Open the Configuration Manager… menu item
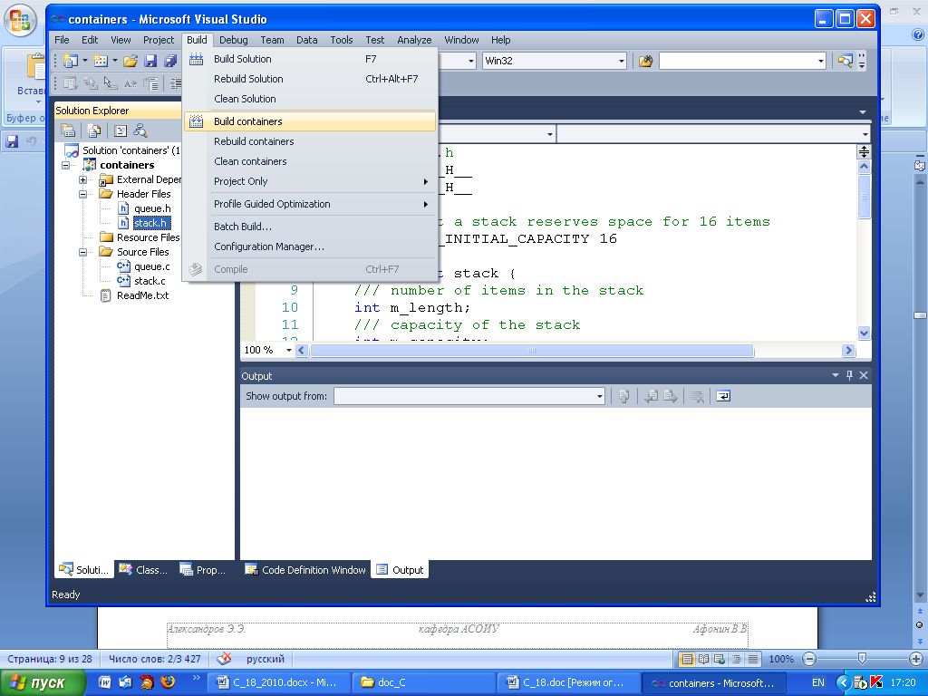The width and height of the screenshot is (928, 696). click(268, 246)
